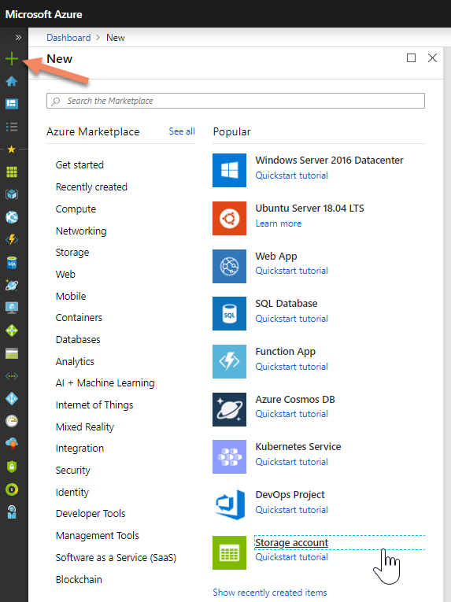
Task: Click Show recently created items link
Action: (270, 593)
